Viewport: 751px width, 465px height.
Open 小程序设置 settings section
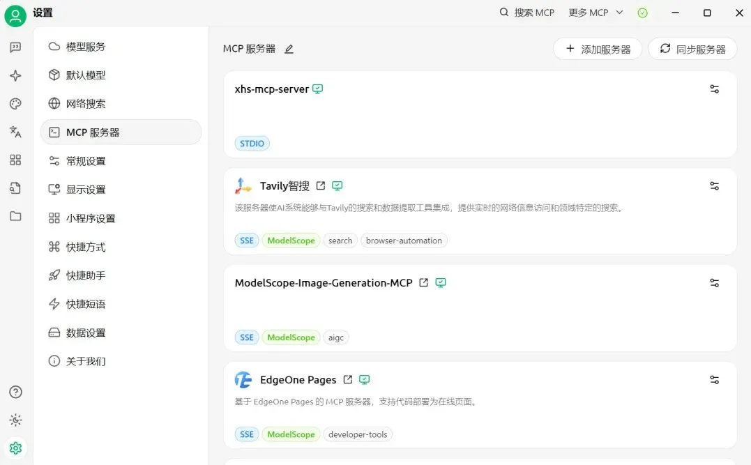(x=121, y=218)
